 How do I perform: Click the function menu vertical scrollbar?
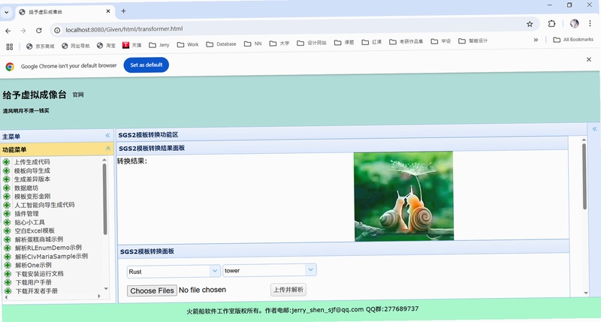[x=104, y=199]
